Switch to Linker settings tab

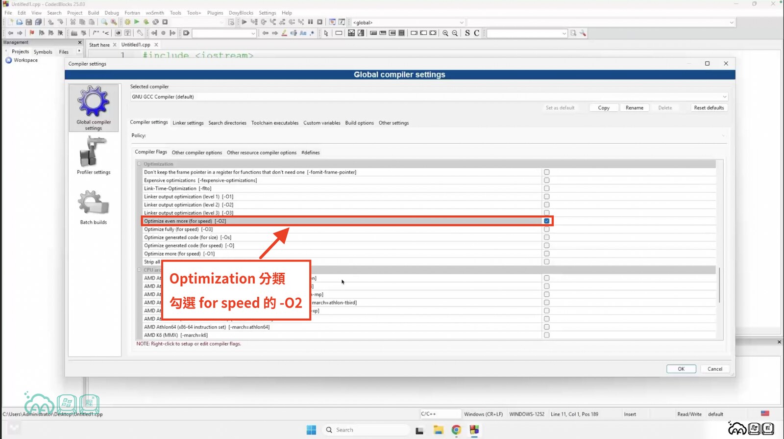pyautogui.click(x=188, y=123)
